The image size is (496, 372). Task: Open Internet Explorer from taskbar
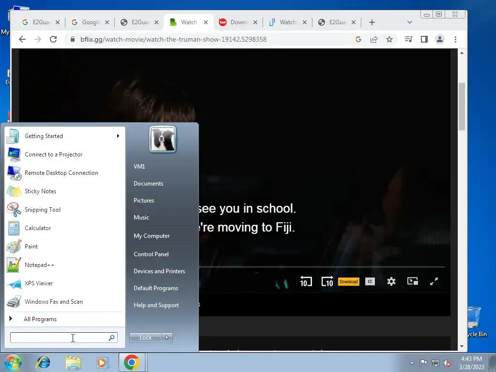point(43,362)
